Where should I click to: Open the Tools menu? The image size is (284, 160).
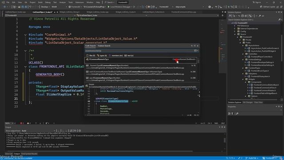[x=71, y=2]
